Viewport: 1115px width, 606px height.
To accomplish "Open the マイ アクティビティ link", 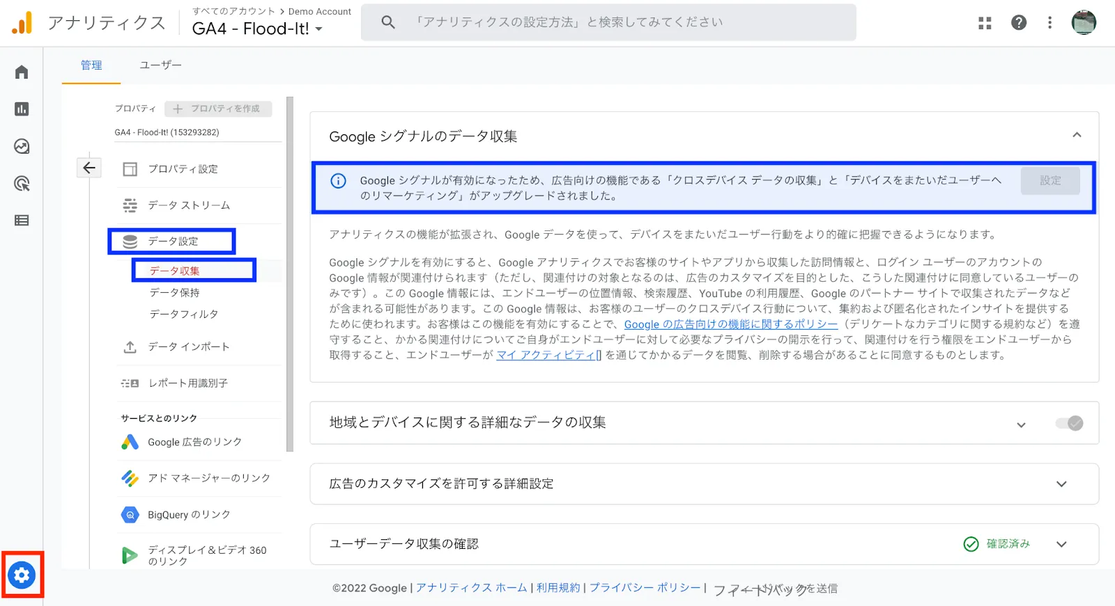I will click(548, 355).
